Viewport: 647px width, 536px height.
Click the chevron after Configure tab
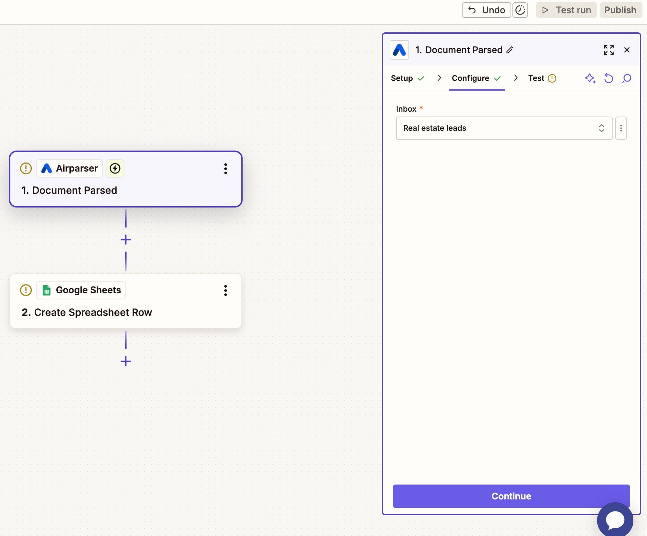[516, 78]
